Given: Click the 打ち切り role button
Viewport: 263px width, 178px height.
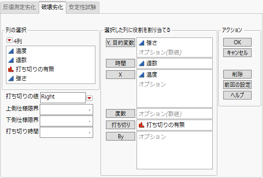Looking at the screenshot, I should [121, 125].
